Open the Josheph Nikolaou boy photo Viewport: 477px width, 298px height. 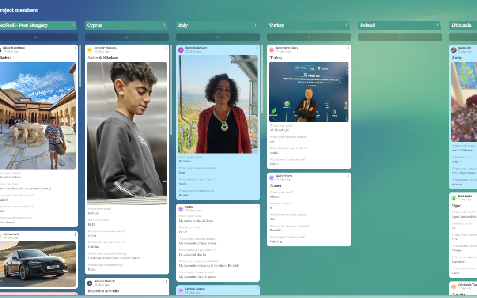127,133
